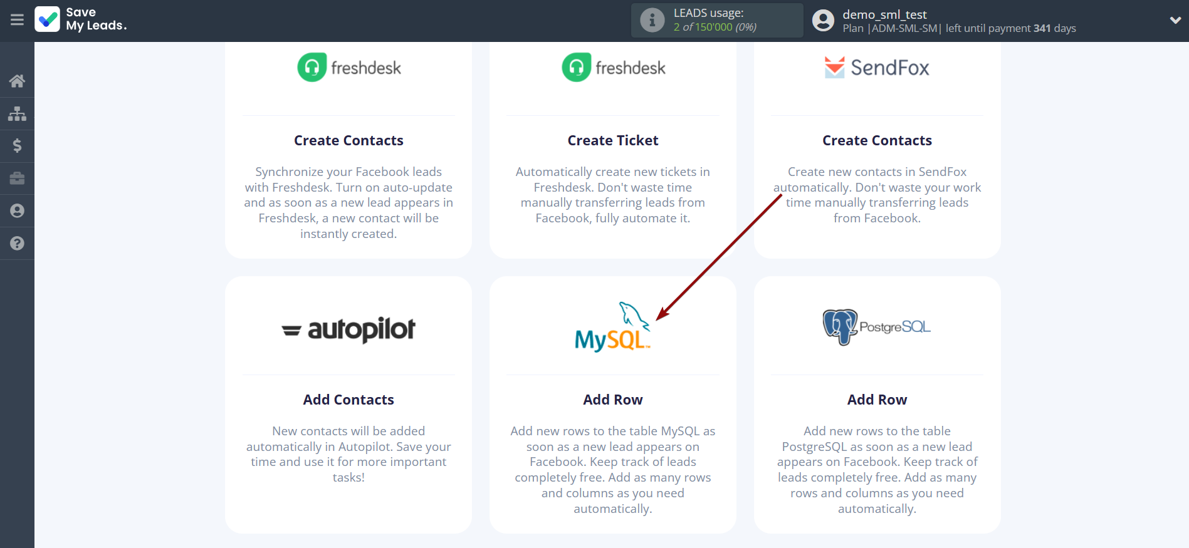Select the SendFox logo card

876,68
